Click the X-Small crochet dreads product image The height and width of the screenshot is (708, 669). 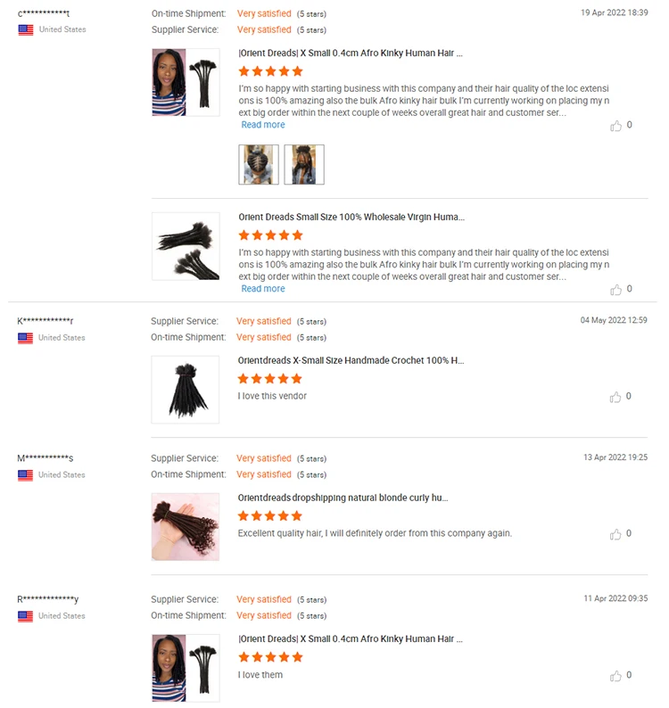[x=186, y=390]
